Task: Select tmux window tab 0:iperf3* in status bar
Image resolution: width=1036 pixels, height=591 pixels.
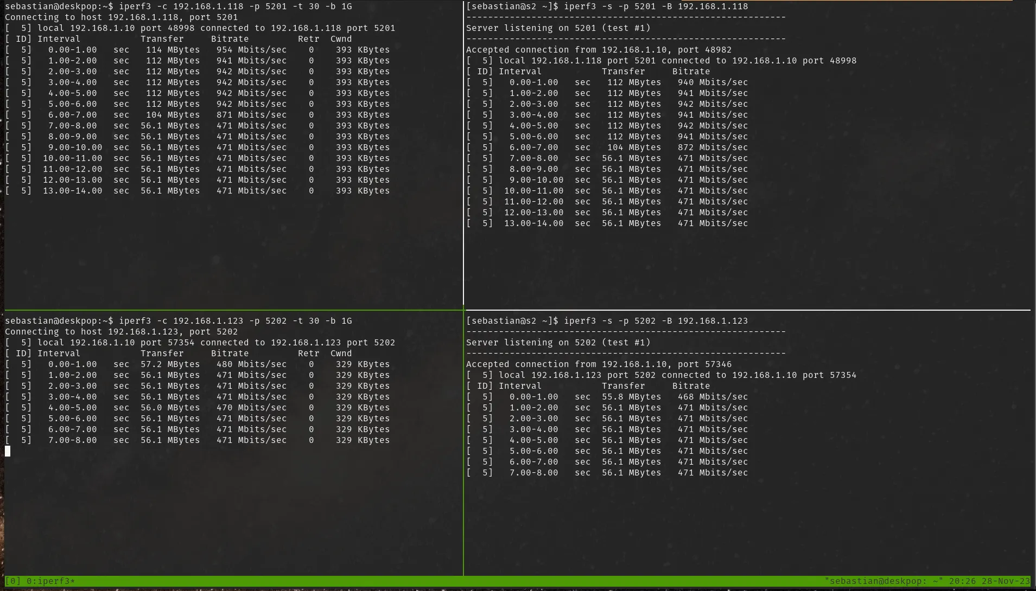Action: click(x=51, y=581)
